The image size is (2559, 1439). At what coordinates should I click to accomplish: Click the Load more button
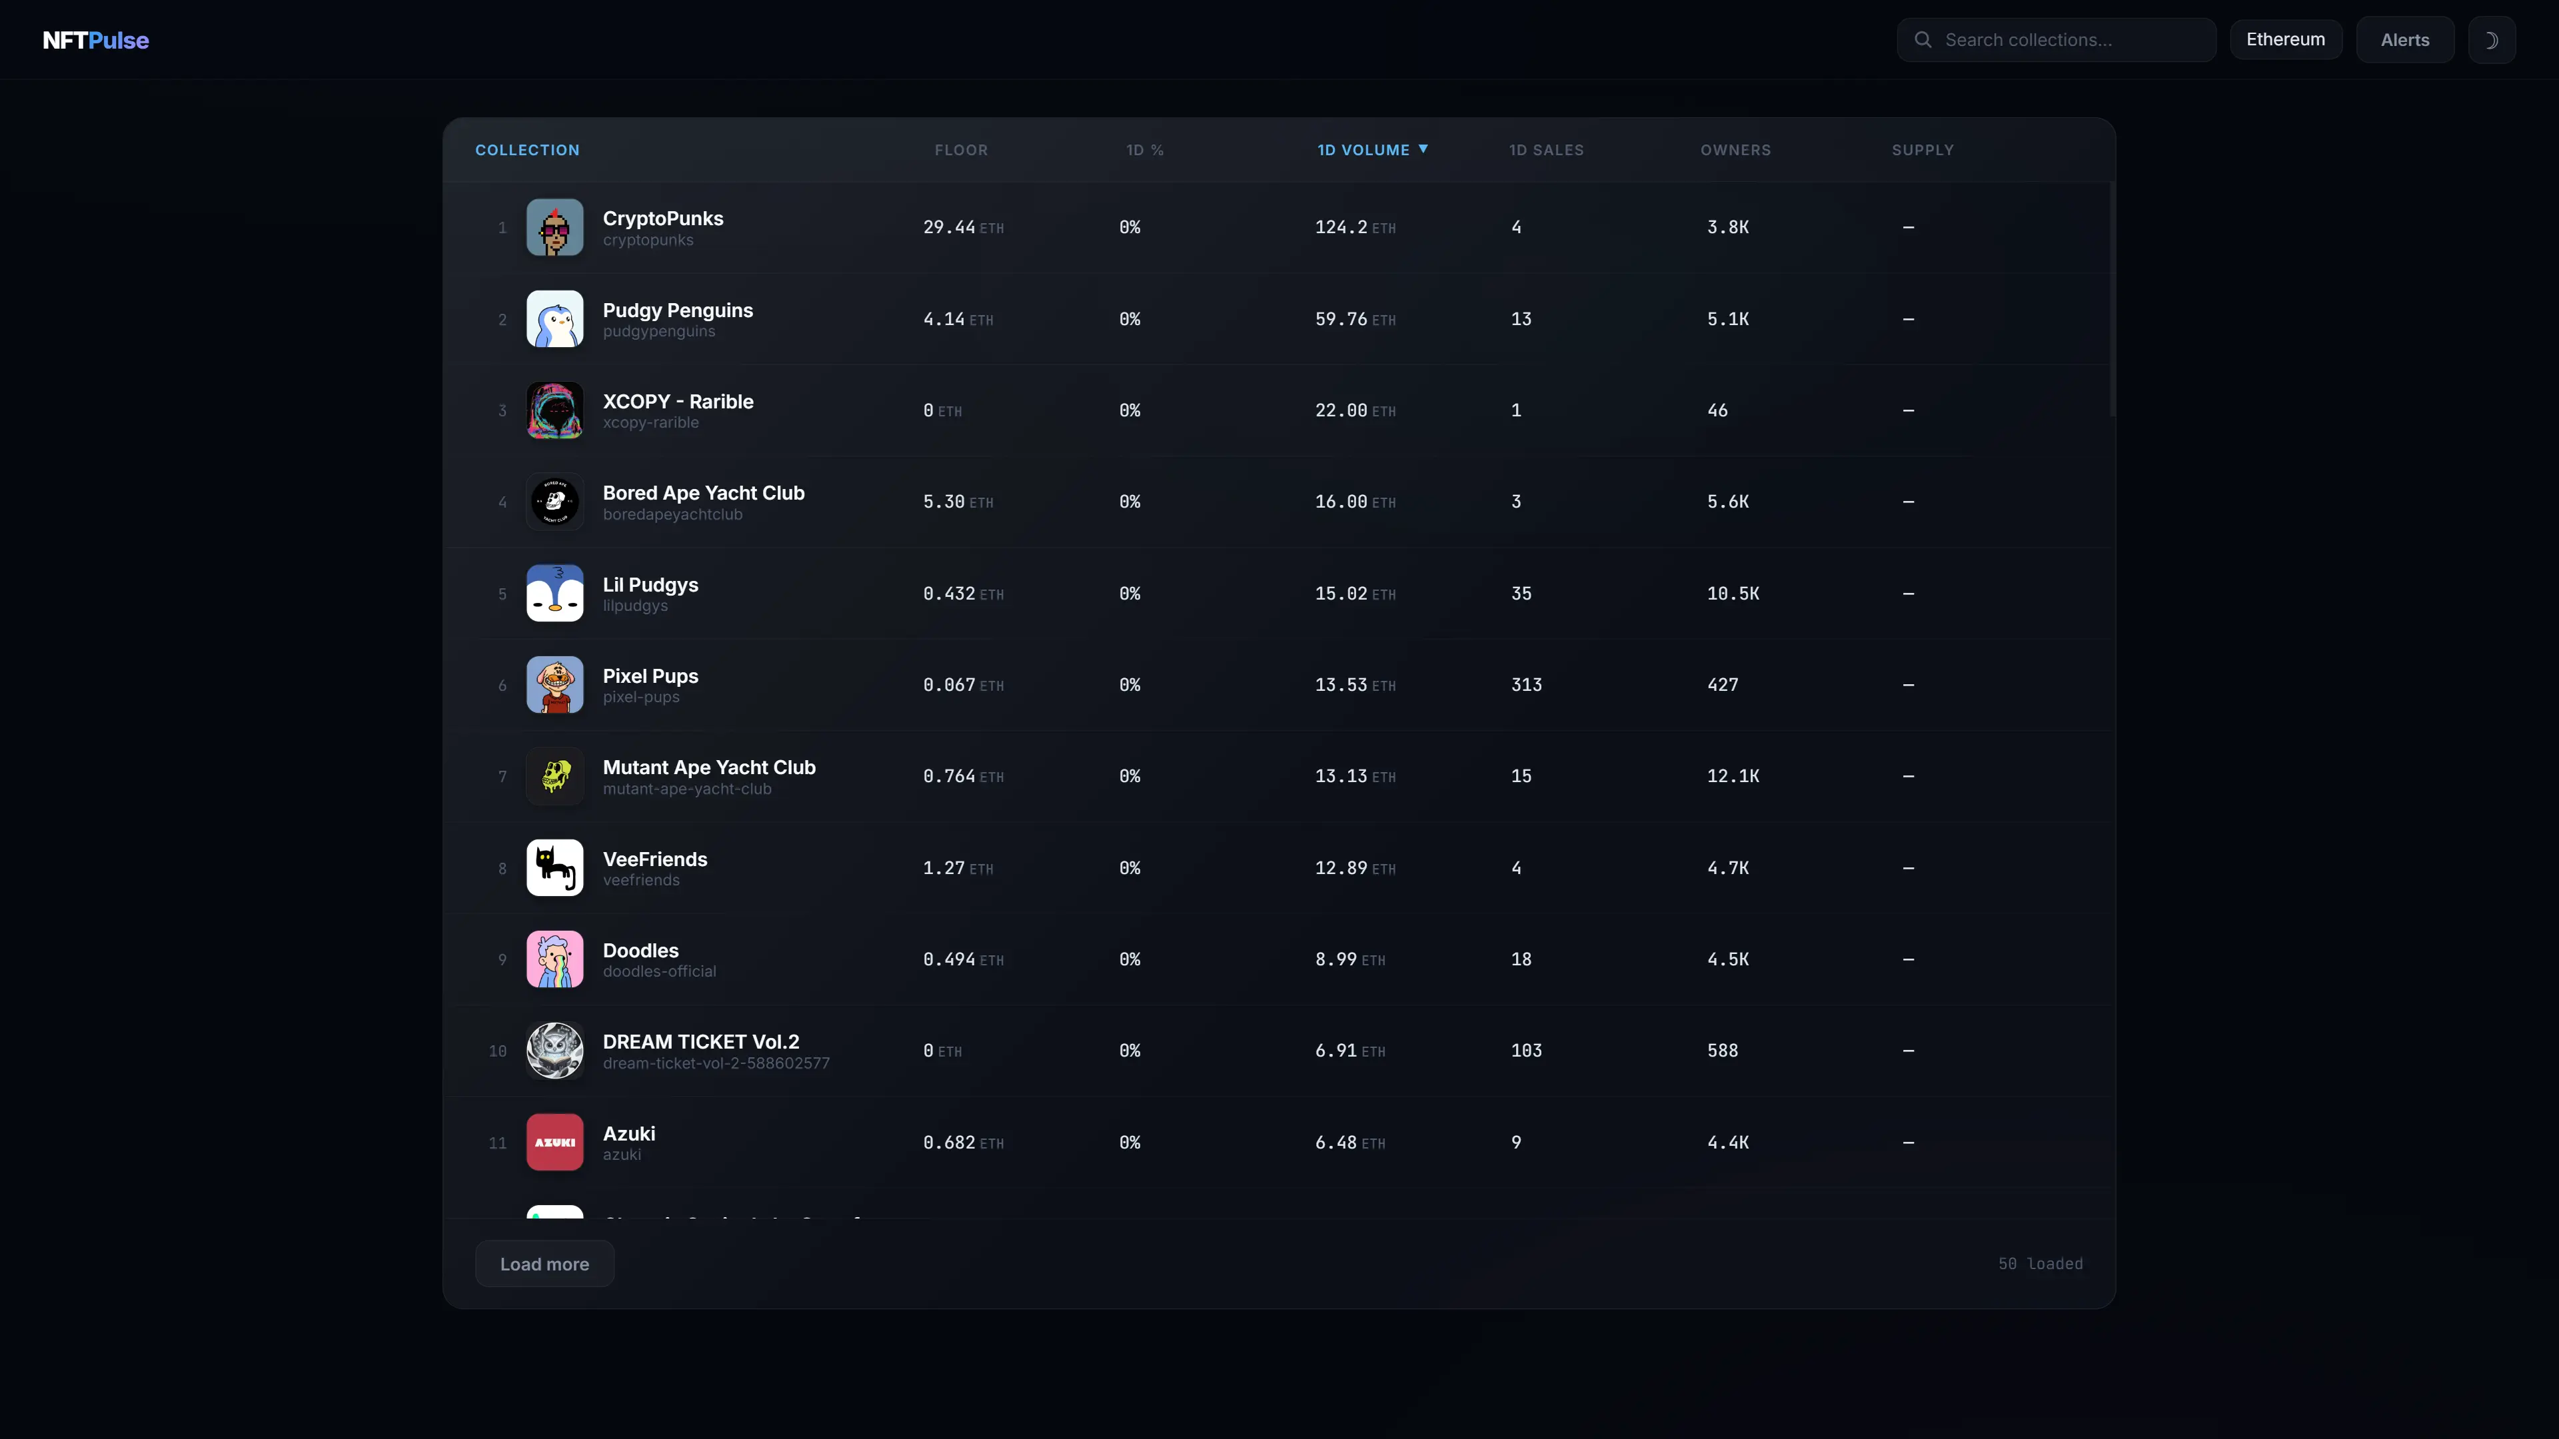click(543, 1263)
